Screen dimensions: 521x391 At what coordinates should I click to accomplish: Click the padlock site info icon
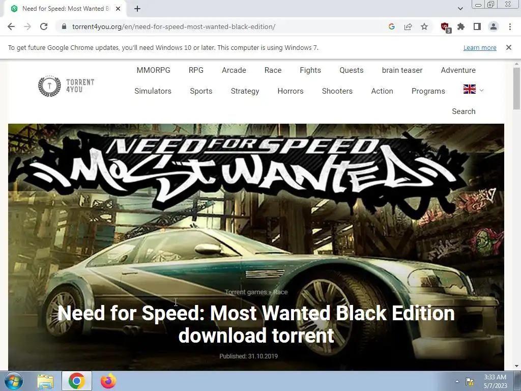64,26
